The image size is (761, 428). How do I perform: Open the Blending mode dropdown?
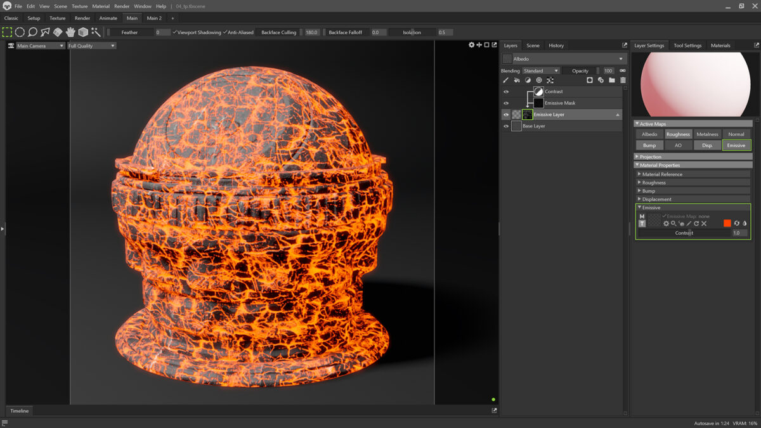point(541,70)
